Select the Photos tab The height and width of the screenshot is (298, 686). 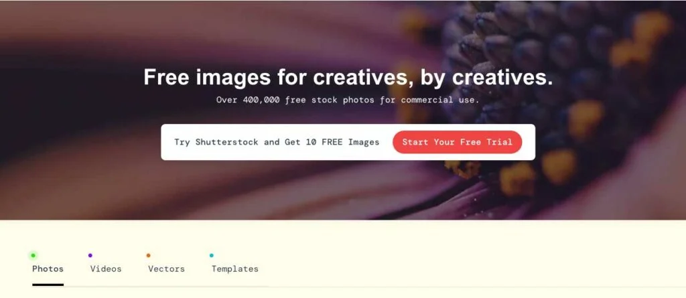(x=48, y=269)
